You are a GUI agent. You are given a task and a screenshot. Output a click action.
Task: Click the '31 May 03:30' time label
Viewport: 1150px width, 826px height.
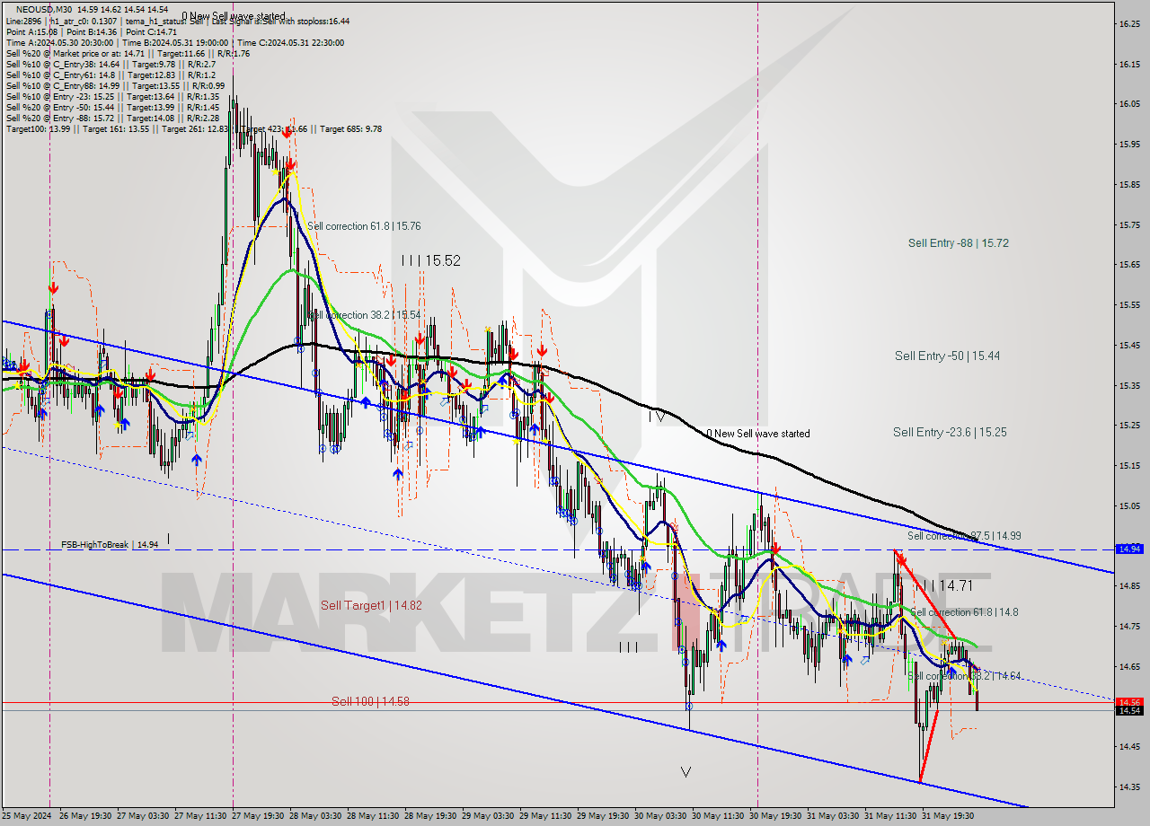click(x=835, y=816)
